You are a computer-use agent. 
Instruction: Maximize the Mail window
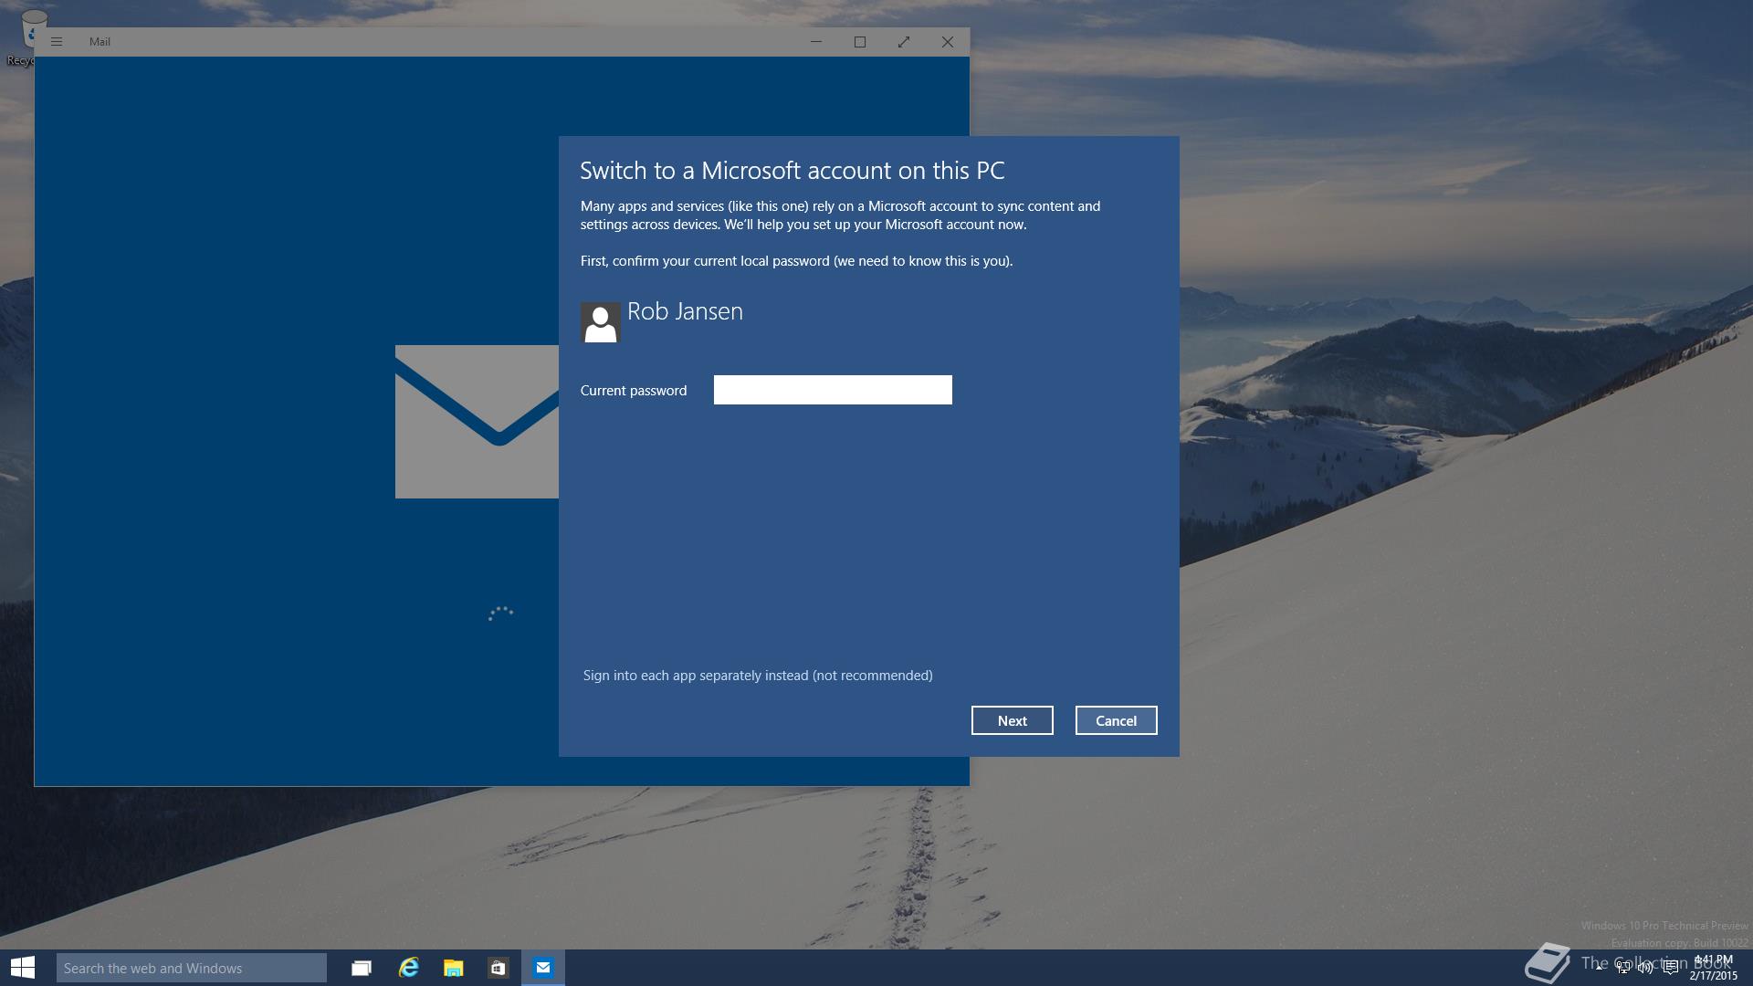pos(860,42)
